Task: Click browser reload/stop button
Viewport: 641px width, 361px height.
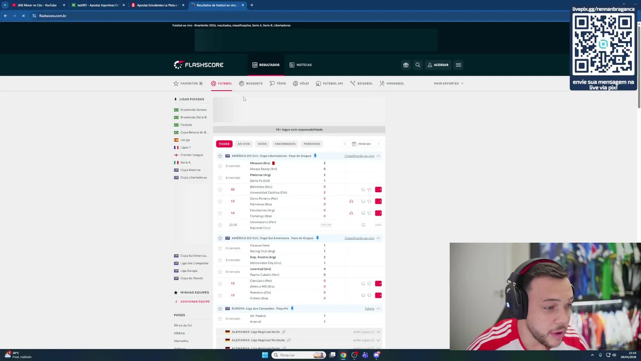Action: click(x=23, y=16)
